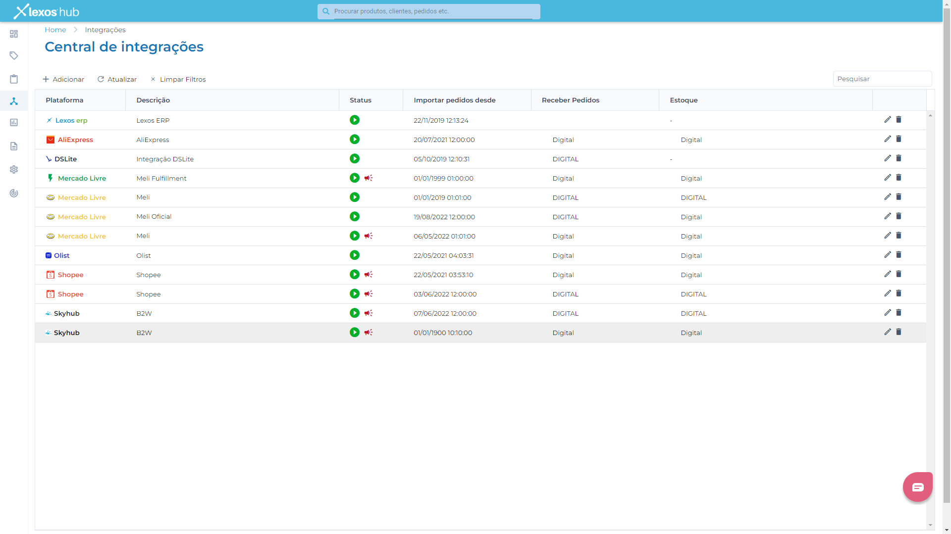Click the Adicionar button to add an integration
This screenshot has height=534, width=951.
[63, 79]
